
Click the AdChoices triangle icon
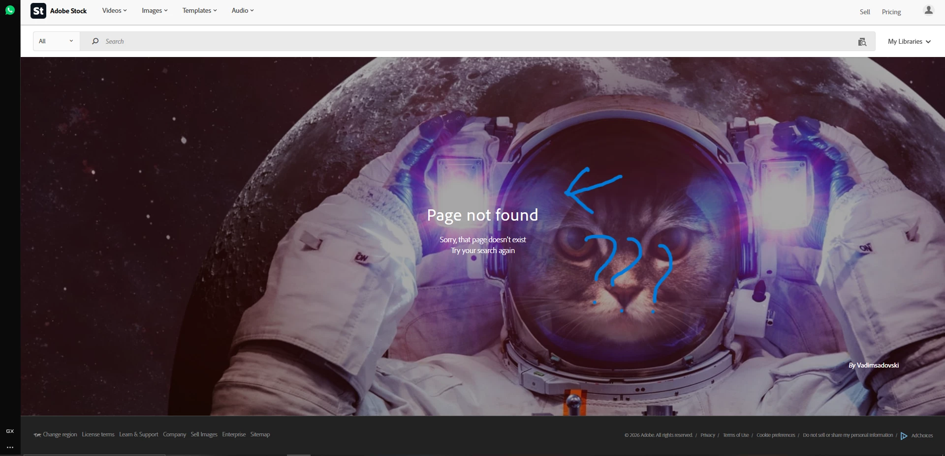(904, 435)
